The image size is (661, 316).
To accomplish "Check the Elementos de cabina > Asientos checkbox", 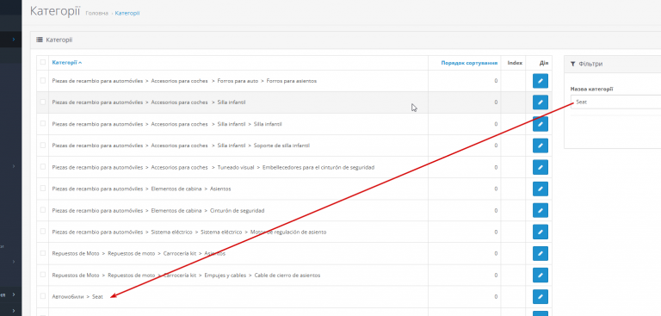I will pos(42,189).
